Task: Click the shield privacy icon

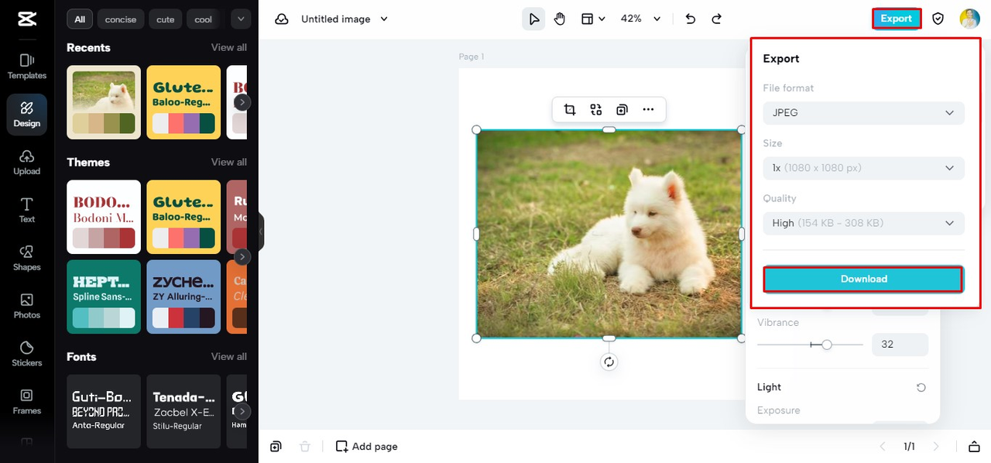Action: [938, 19]
